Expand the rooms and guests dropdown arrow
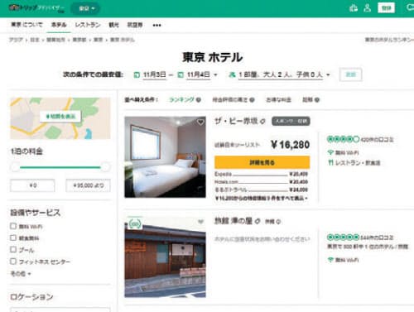The image size is (414, 312). pyautogui.click(x=328, y=74)
